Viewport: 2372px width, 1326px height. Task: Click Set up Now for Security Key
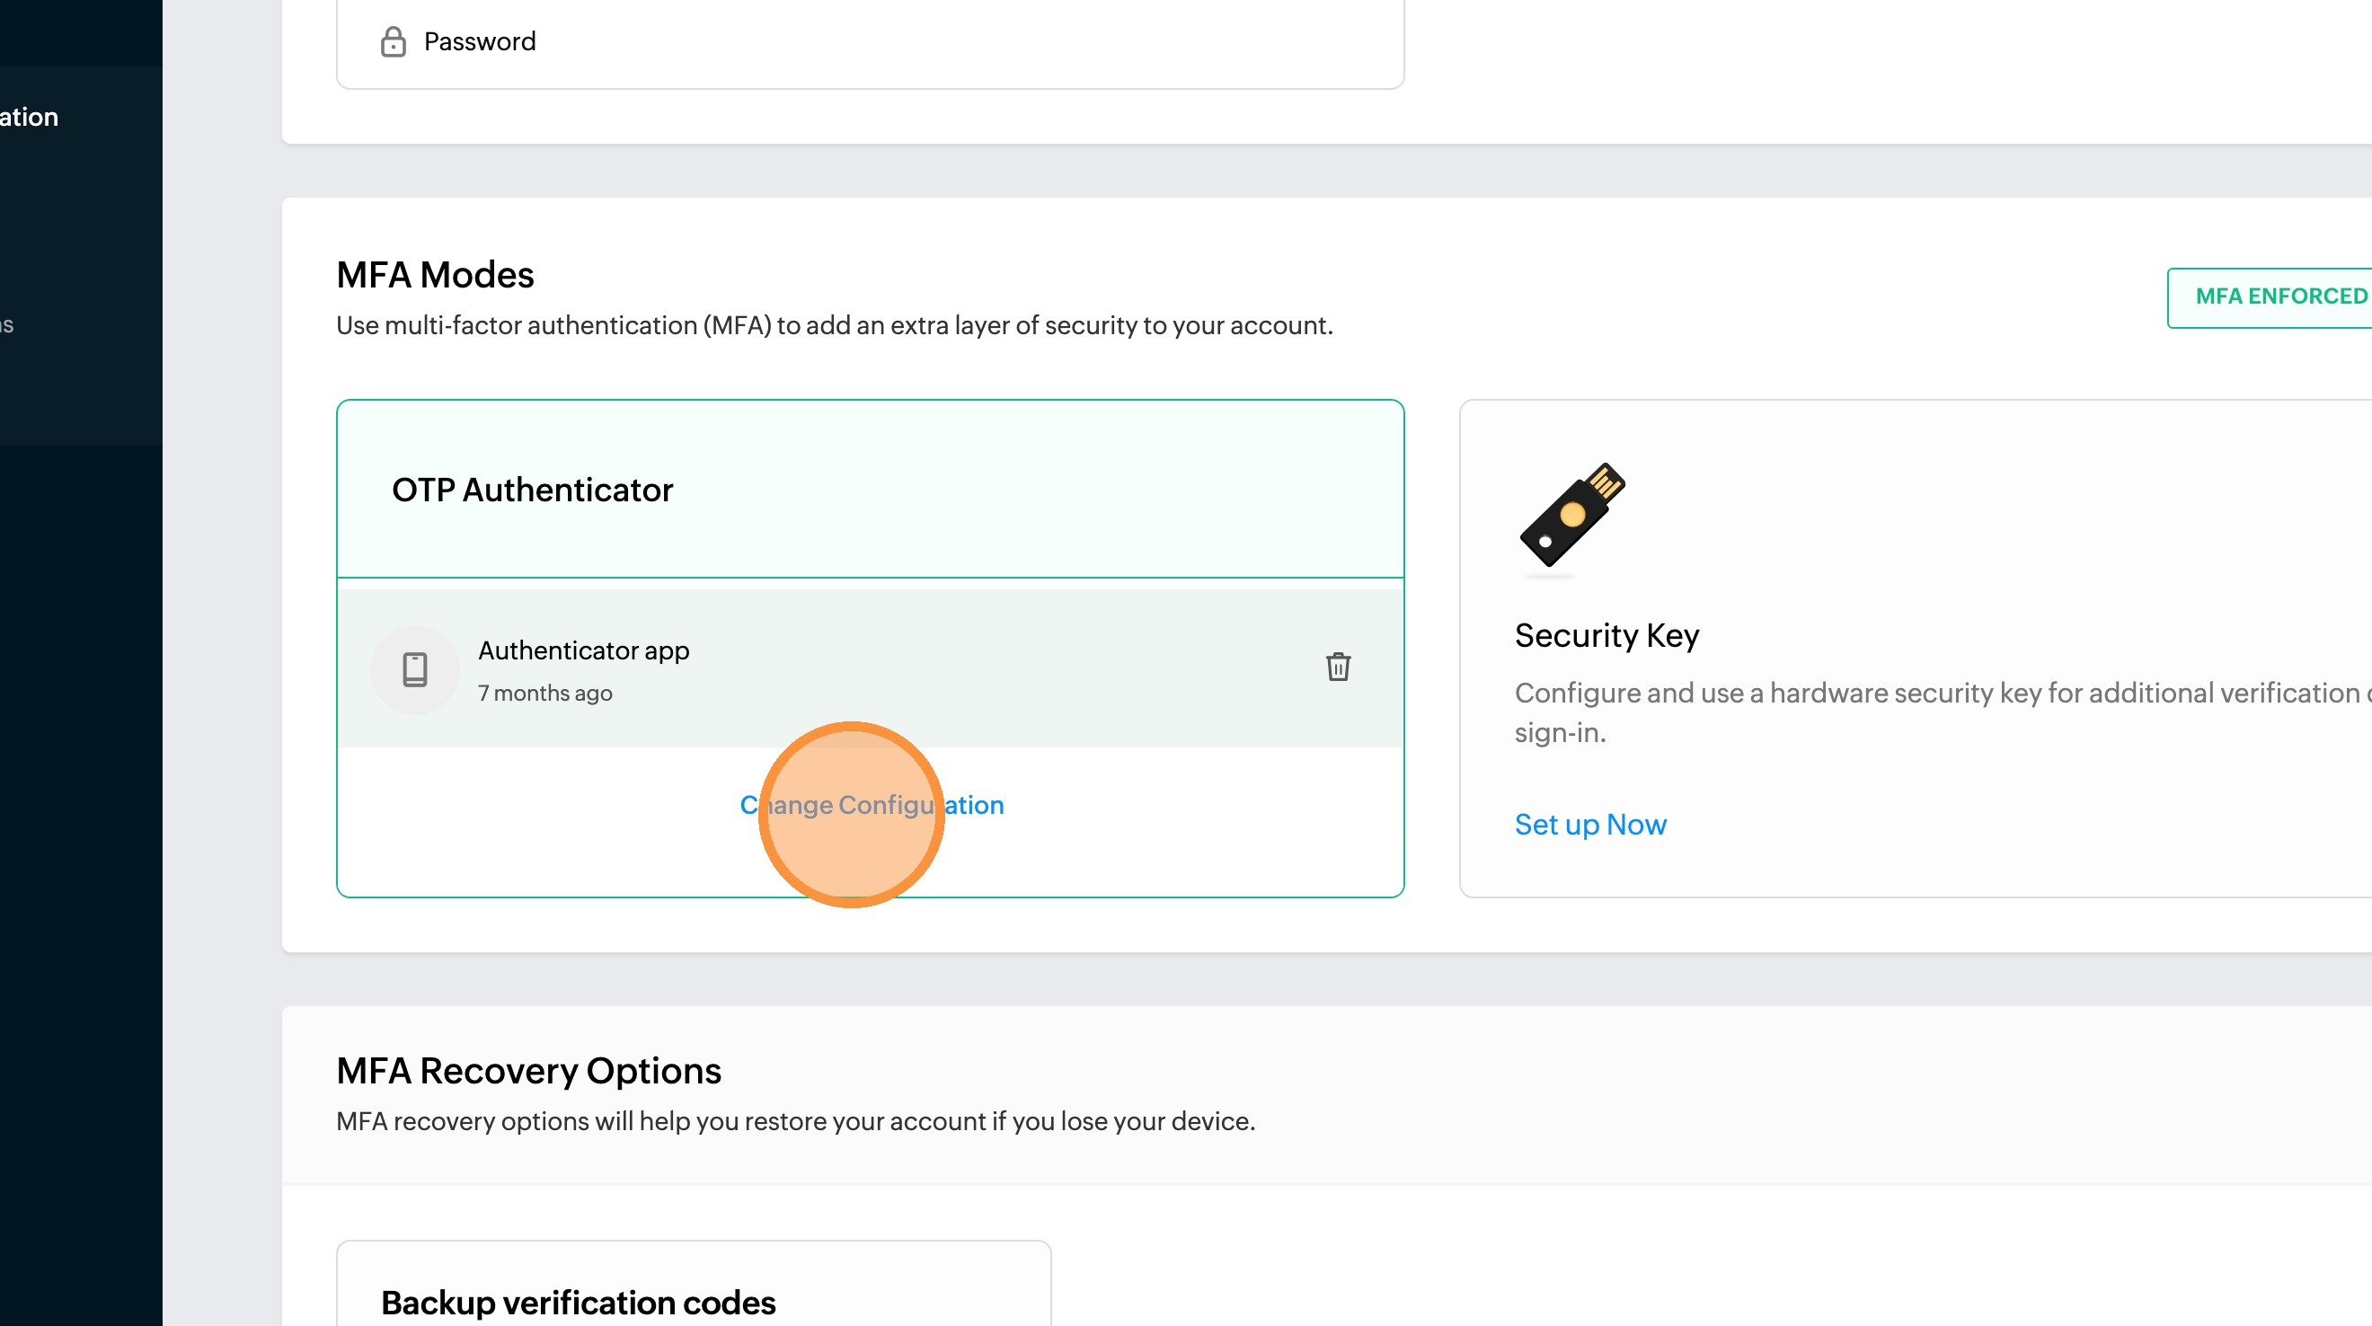[1590, 824]
